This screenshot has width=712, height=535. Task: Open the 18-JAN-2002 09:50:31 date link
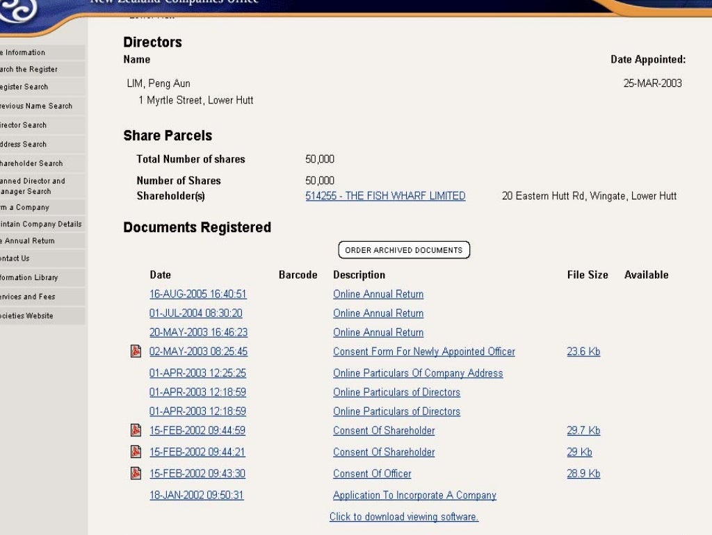coord(197,495)
